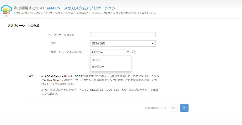Collapse the サポートしているSSOフロー dropdown box
This screenshot has height=125, width=242.
pyautogui.click(x=110, y=52)
